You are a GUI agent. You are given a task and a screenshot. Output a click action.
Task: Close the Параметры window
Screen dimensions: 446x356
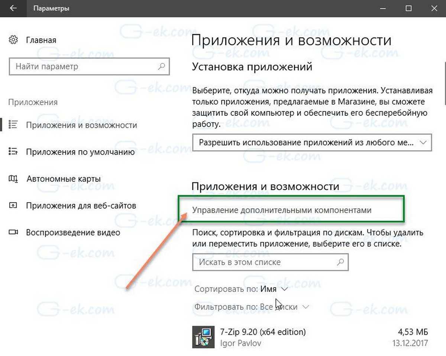[x=435, y=8]
